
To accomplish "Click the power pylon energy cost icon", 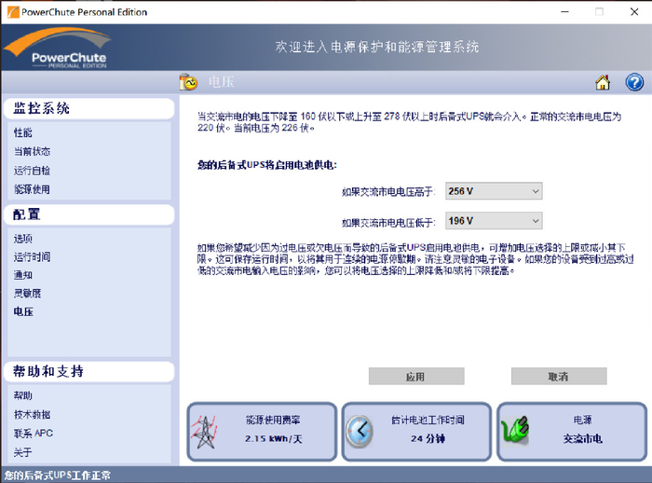I will tap(204, 433).
